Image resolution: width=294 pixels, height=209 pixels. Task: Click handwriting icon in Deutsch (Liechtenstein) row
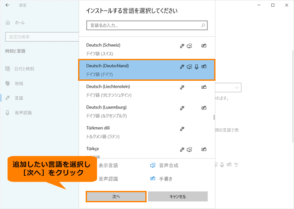coord(204,87)
